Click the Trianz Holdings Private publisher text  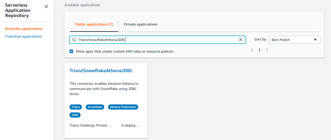tap(91, 125)
